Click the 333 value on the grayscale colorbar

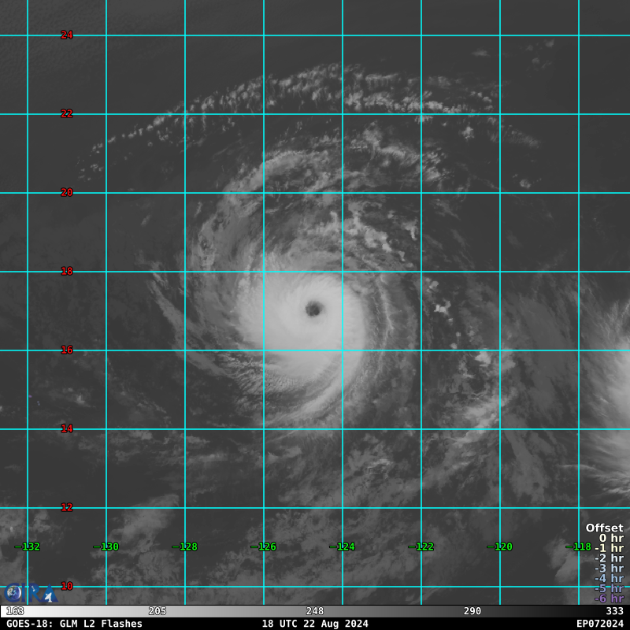(614, 611)
